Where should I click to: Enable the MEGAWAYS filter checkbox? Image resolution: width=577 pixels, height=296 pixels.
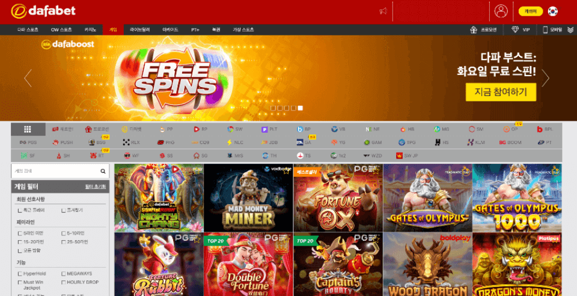coord(64,274)
